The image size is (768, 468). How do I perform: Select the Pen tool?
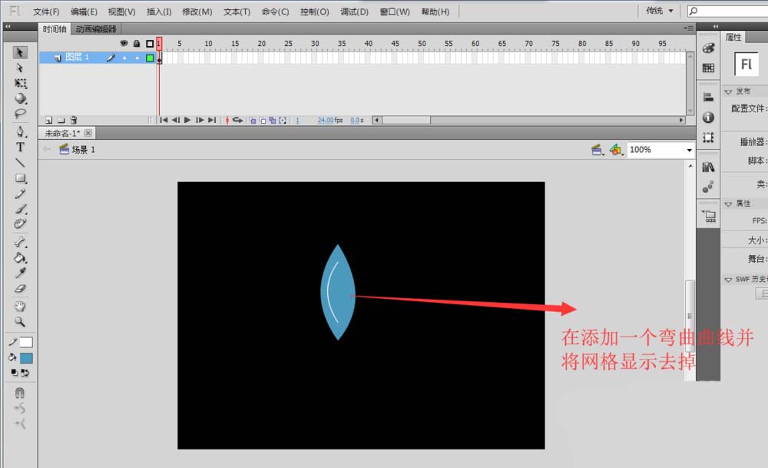click(20, 131)
